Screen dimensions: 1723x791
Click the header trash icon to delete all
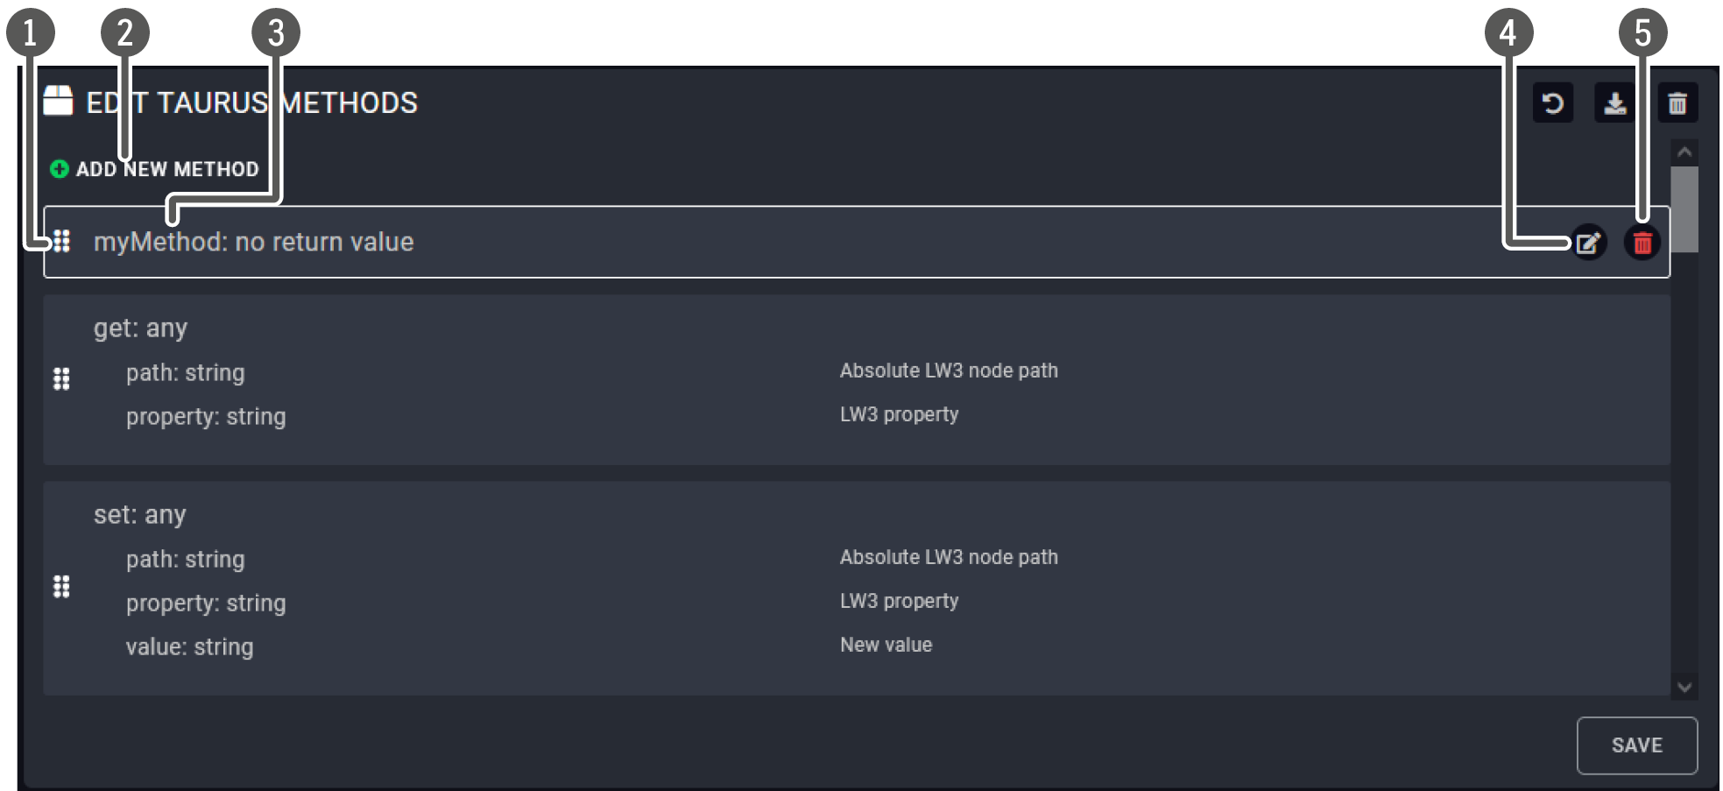point(1677,103)
